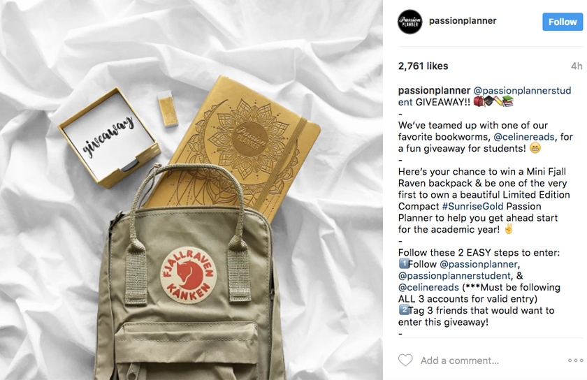
Task: Click the number 1 step emoji
Action: [x=403, y=263]
